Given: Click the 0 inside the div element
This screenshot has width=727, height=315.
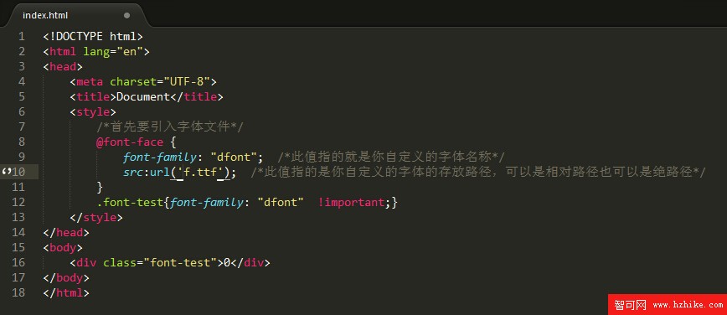Looking at the screenshot, I should point(227,262).
